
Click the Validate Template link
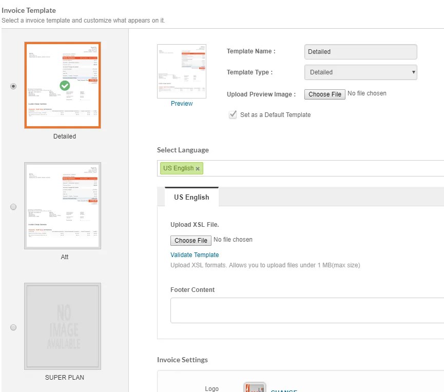click(195, 254)
